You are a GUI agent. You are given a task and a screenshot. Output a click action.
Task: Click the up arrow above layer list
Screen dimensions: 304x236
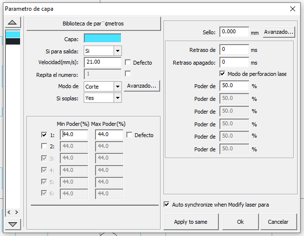(13, 23)
